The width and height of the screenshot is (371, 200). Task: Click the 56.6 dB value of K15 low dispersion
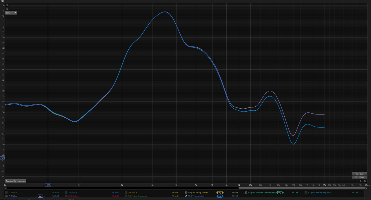(x=175, y=196)
